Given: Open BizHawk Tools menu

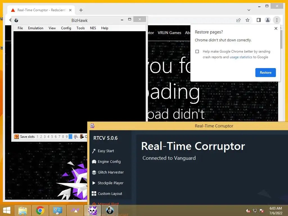Looking at the screenshot, I should click(x=80, y=28).
